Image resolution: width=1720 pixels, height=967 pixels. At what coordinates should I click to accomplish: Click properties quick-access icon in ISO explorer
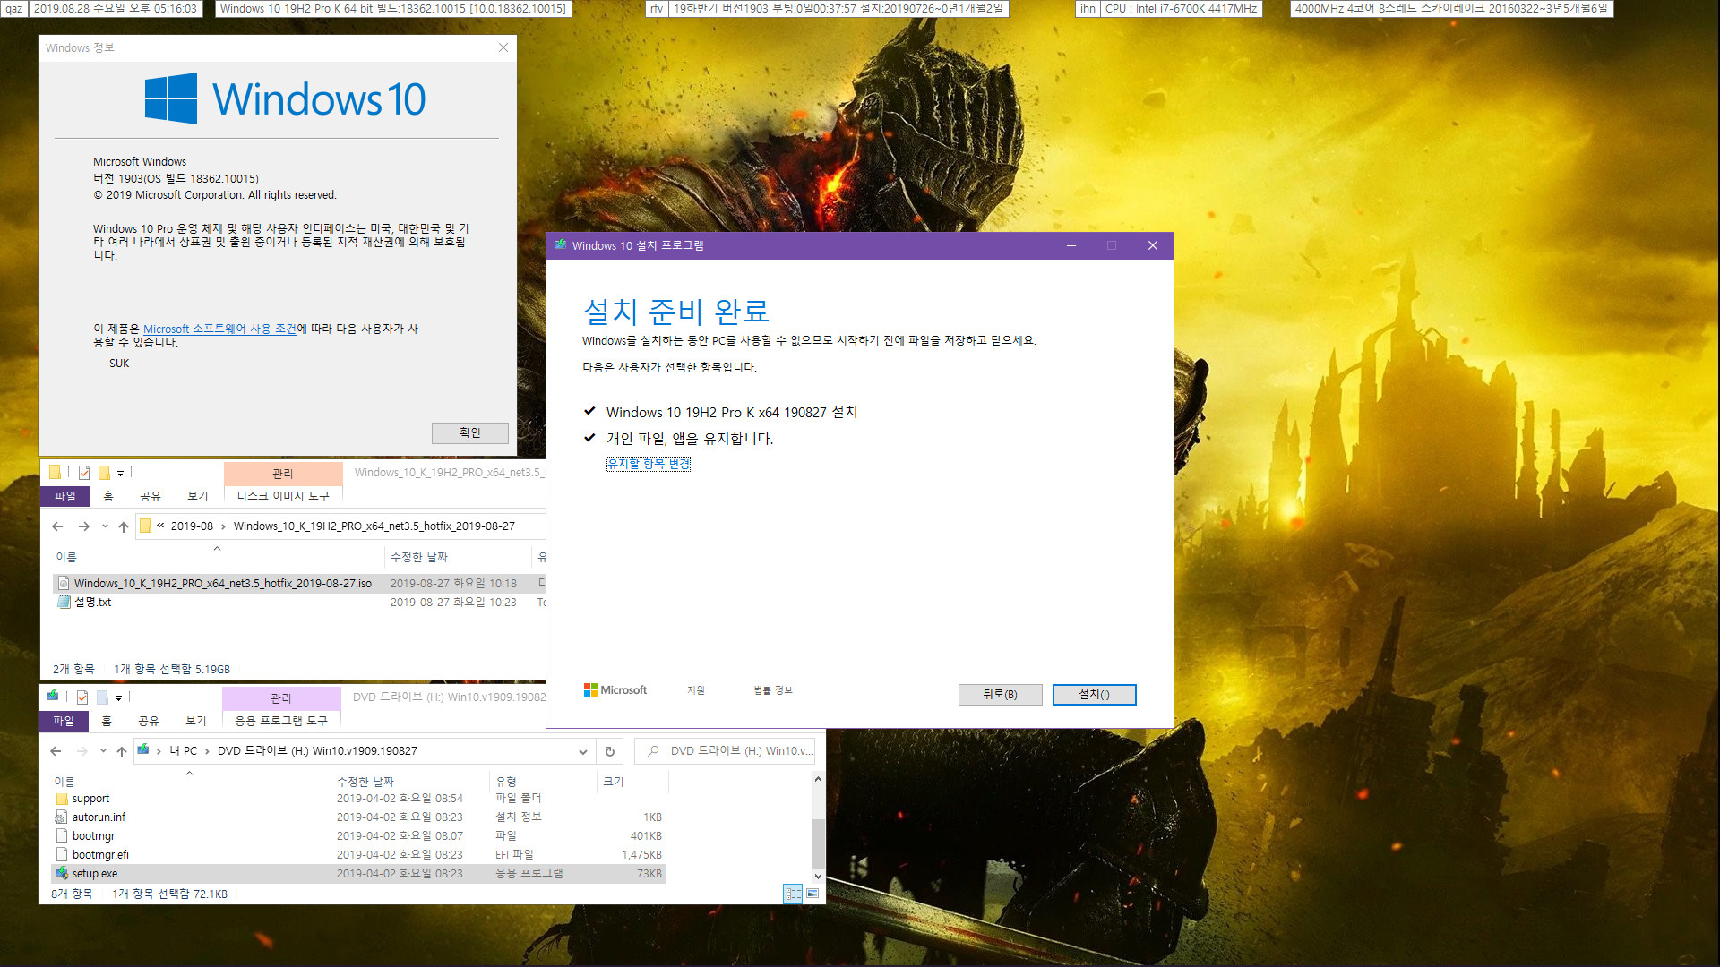coord(84,473)
